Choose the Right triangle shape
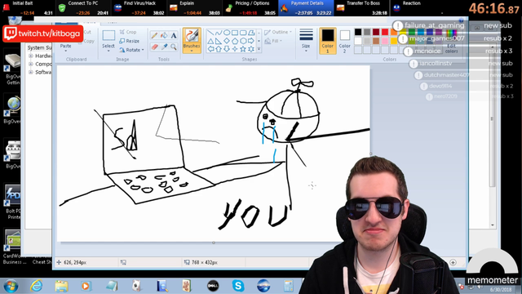This screenshot has height=294, width=522. point(219,41)
